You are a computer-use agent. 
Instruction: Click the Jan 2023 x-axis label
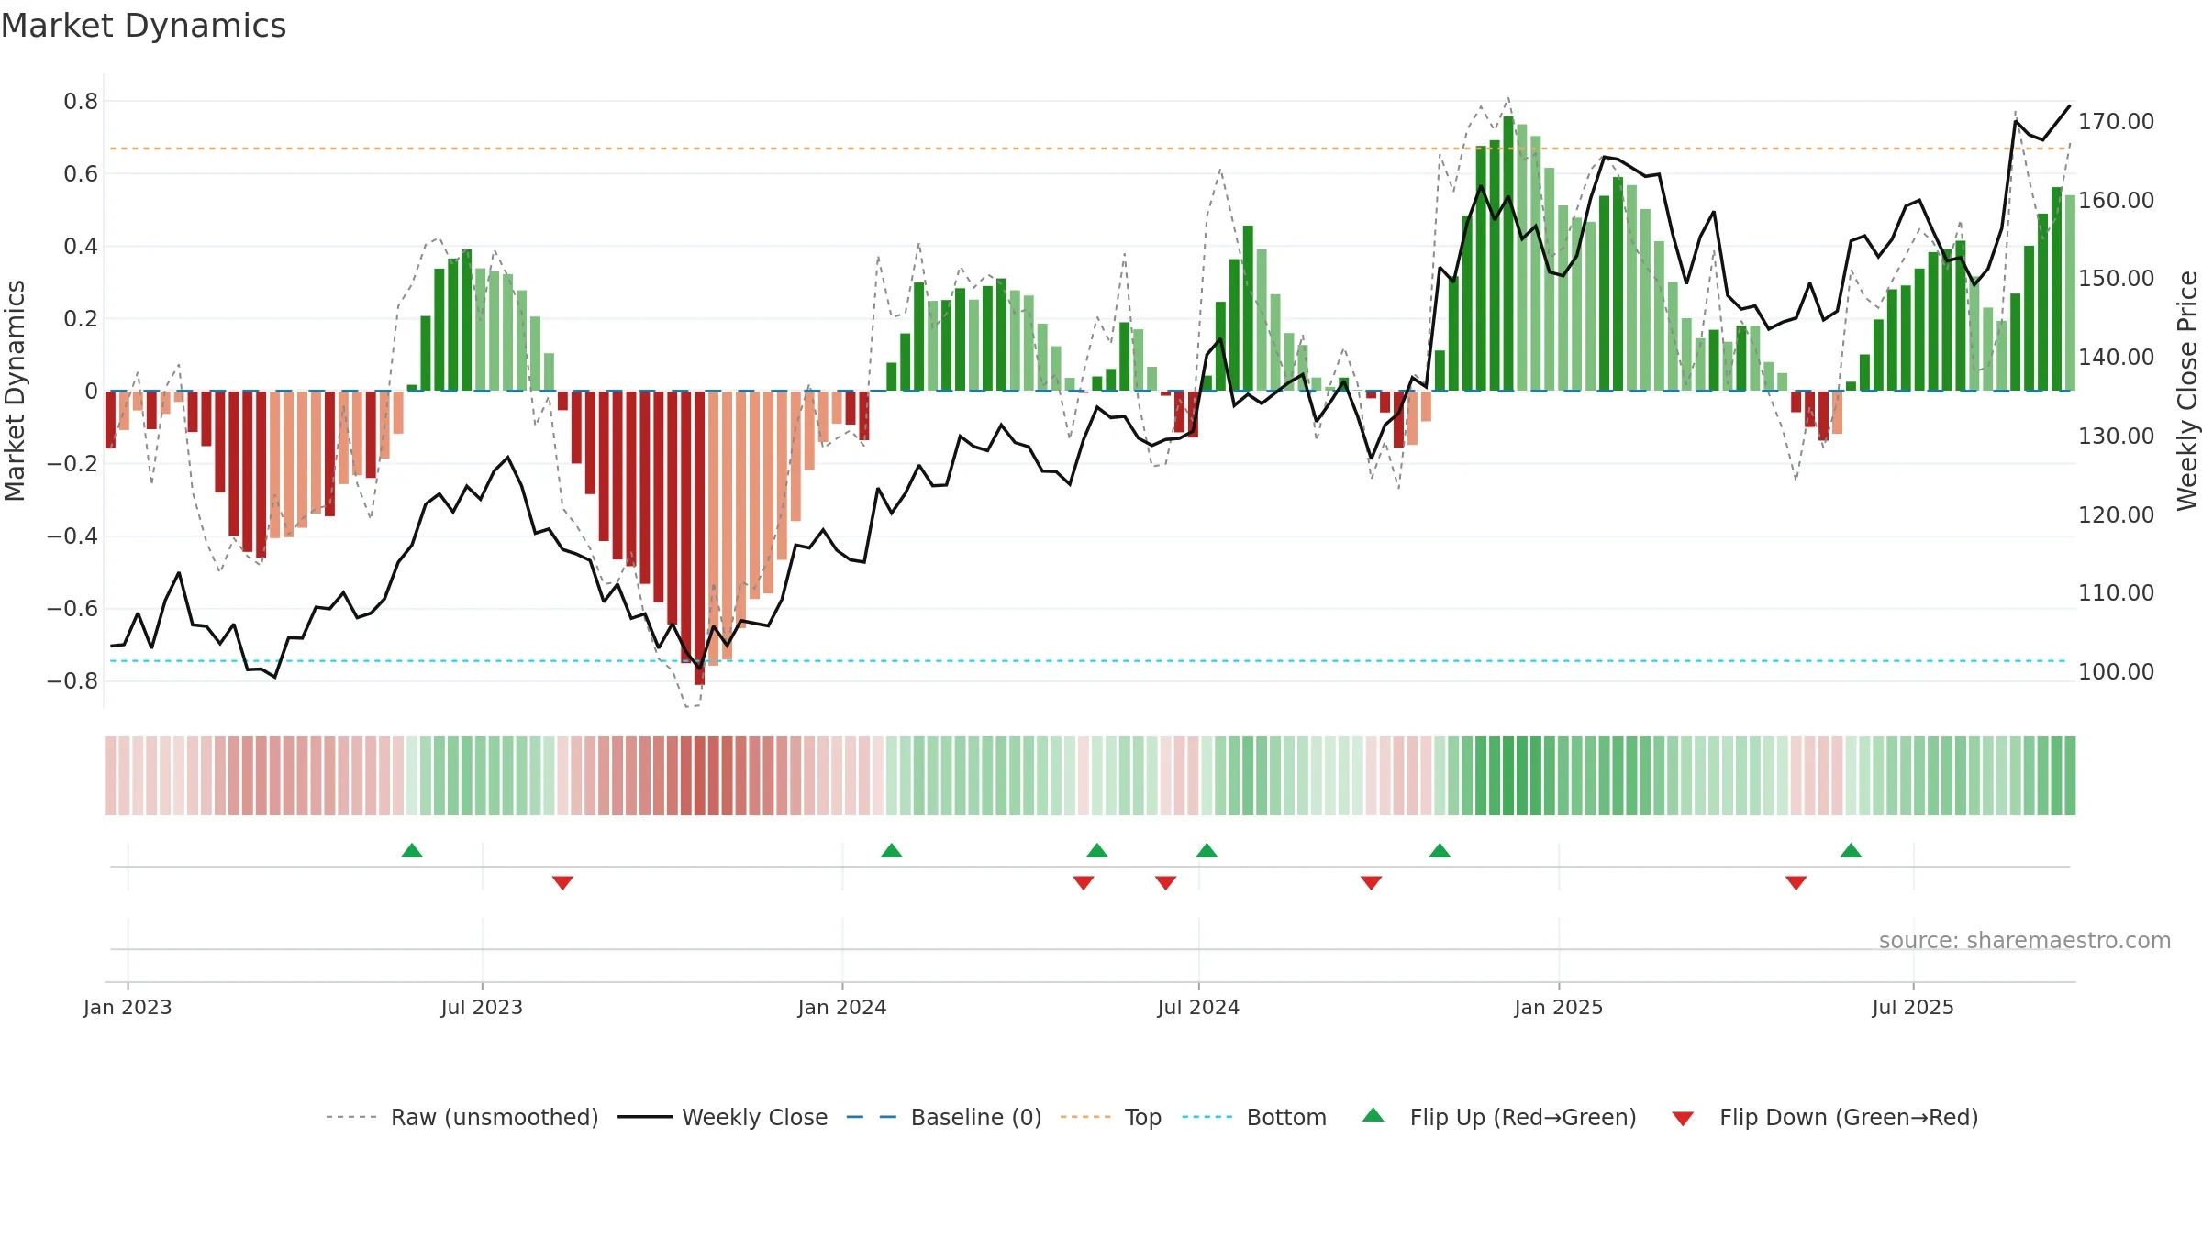click(x=128, y=1007)
